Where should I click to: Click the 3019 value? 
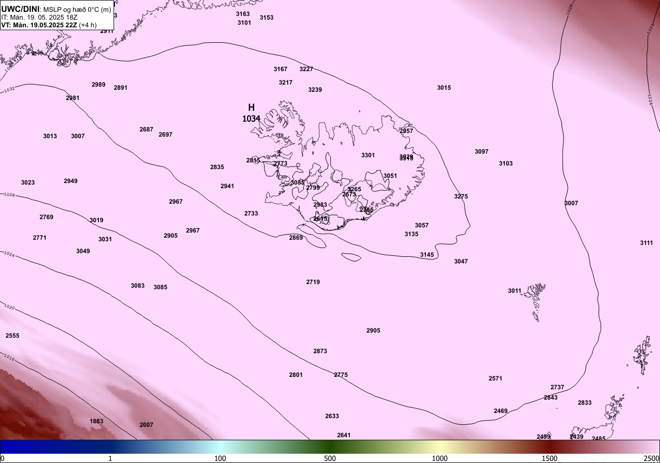(96, 220)
